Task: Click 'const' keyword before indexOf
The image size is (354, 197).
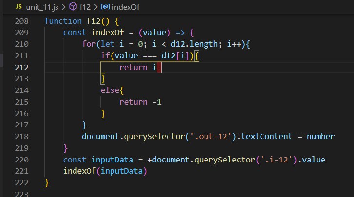Action: pos(75,33)
